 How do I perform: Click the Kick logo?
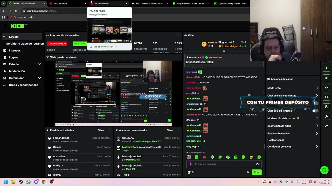pos(19,26)
